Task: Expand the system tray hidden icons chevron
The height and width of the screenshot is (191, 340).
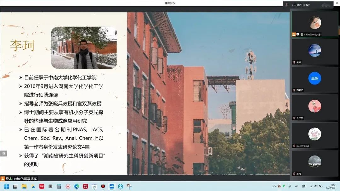Action: tap(275, 186)
